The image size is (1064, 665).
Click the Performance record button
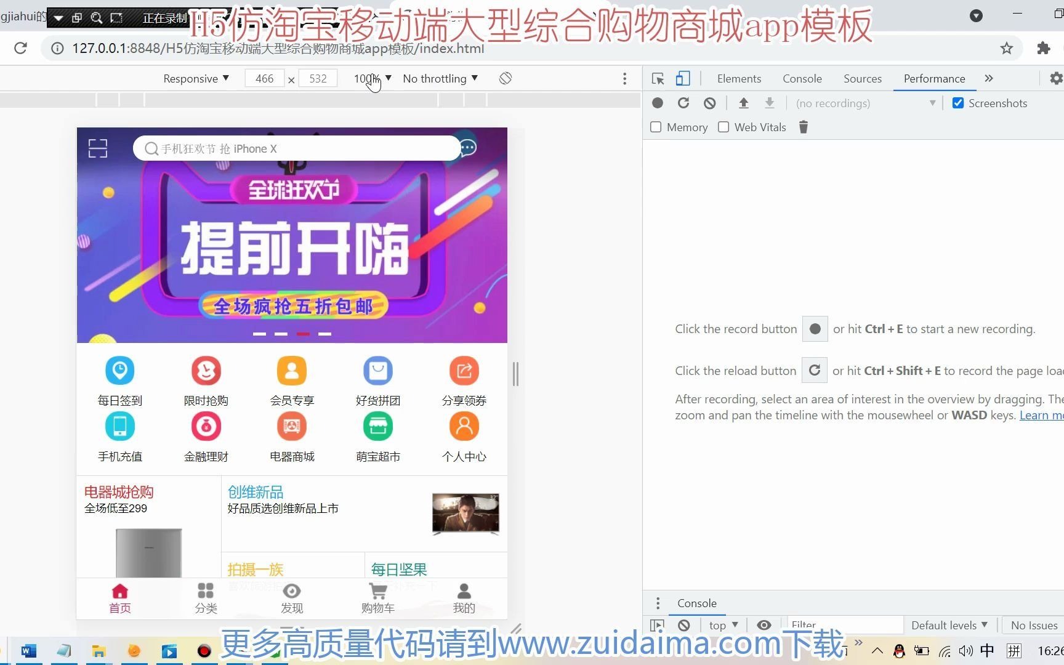(x=658, y=103)
